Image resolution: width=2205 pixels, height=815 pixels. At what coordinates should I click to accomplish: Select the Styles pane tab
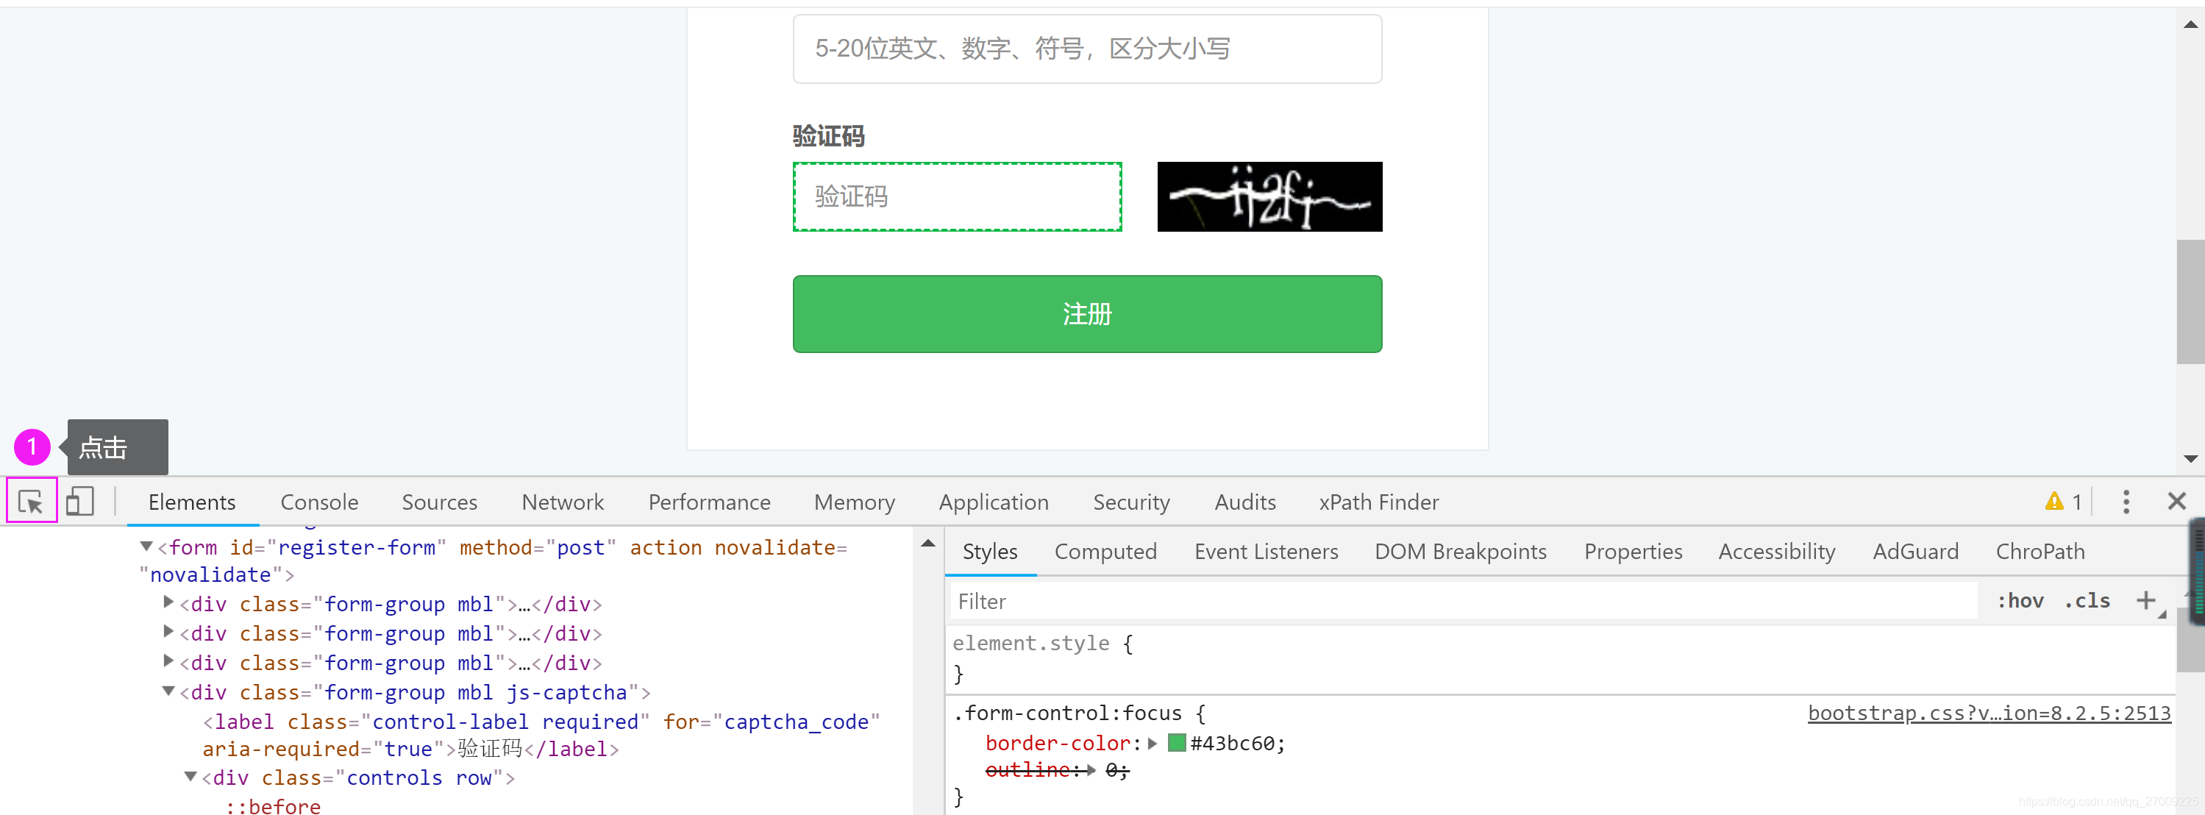989,552
